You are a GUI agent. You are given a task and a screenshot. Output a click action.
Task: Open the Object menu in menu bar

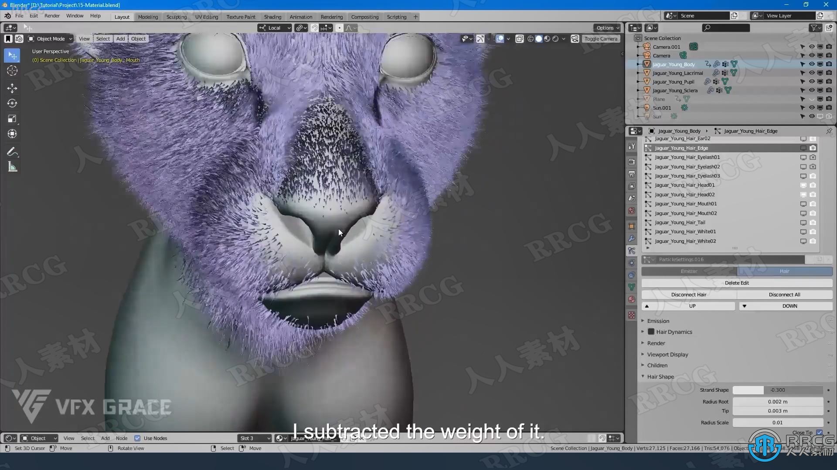138,38
